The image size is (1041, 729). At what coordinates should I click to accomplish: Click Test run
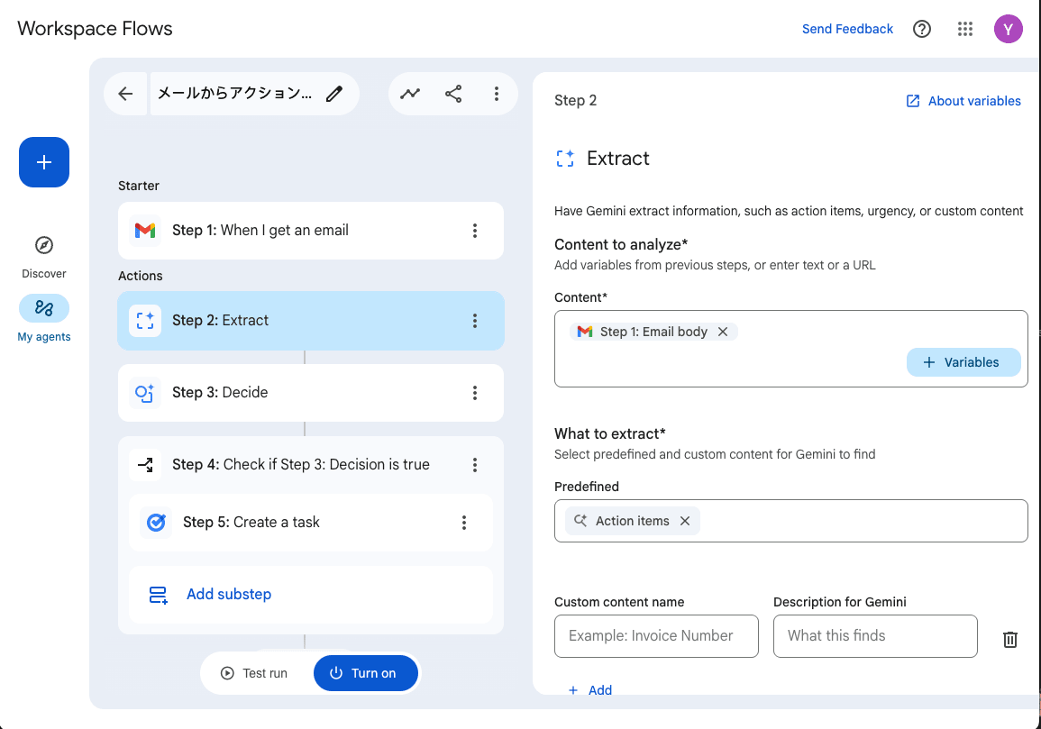pyautogui.click(x=255, y=673)
